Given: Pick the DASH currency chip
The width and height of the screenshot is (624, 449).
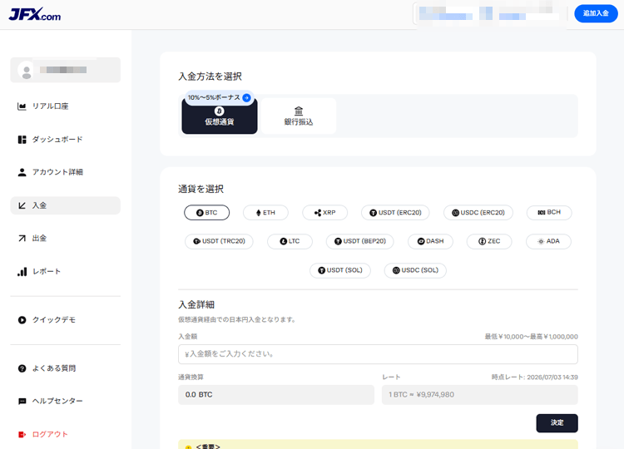Looking at the screenshot, I should tap(430, 241).
